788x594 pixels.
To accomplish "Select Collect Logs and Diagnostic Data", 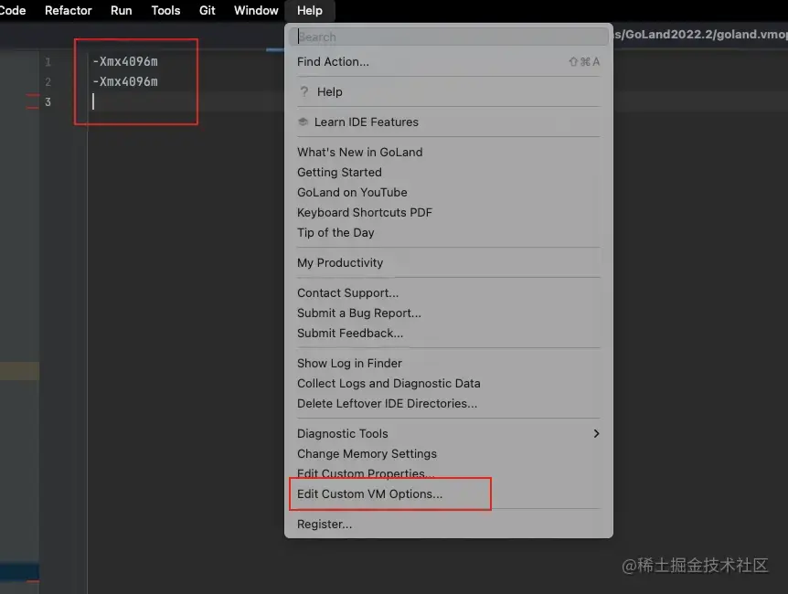I will coord(448,384).
